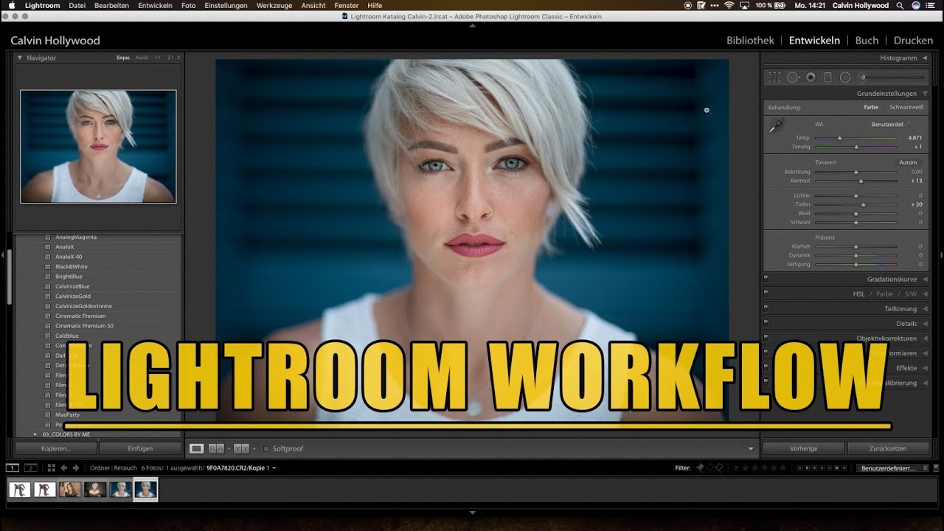The width and height of the screenshot is (944, 531).
Task: Click the Spotlight search icon in menu bar
Action: tap(900, 5)
